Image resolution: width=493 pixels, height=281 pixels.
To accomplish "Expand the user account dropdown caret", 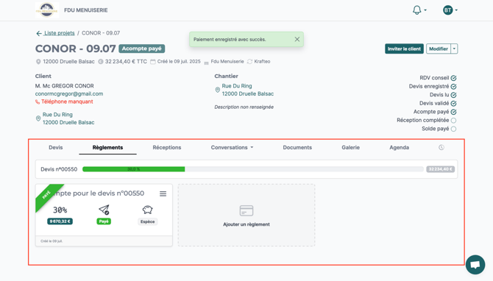I will click(456, 10).
